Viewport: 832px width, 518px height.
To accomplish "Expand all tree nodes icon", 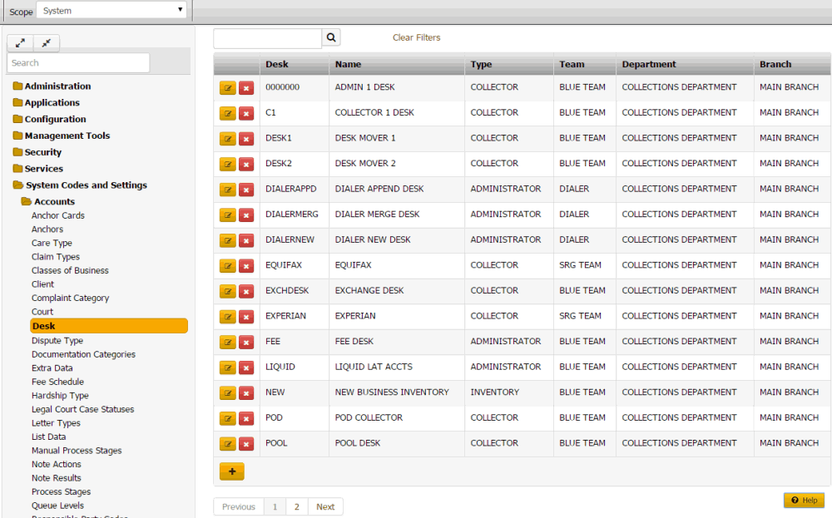I will [21, 43].
